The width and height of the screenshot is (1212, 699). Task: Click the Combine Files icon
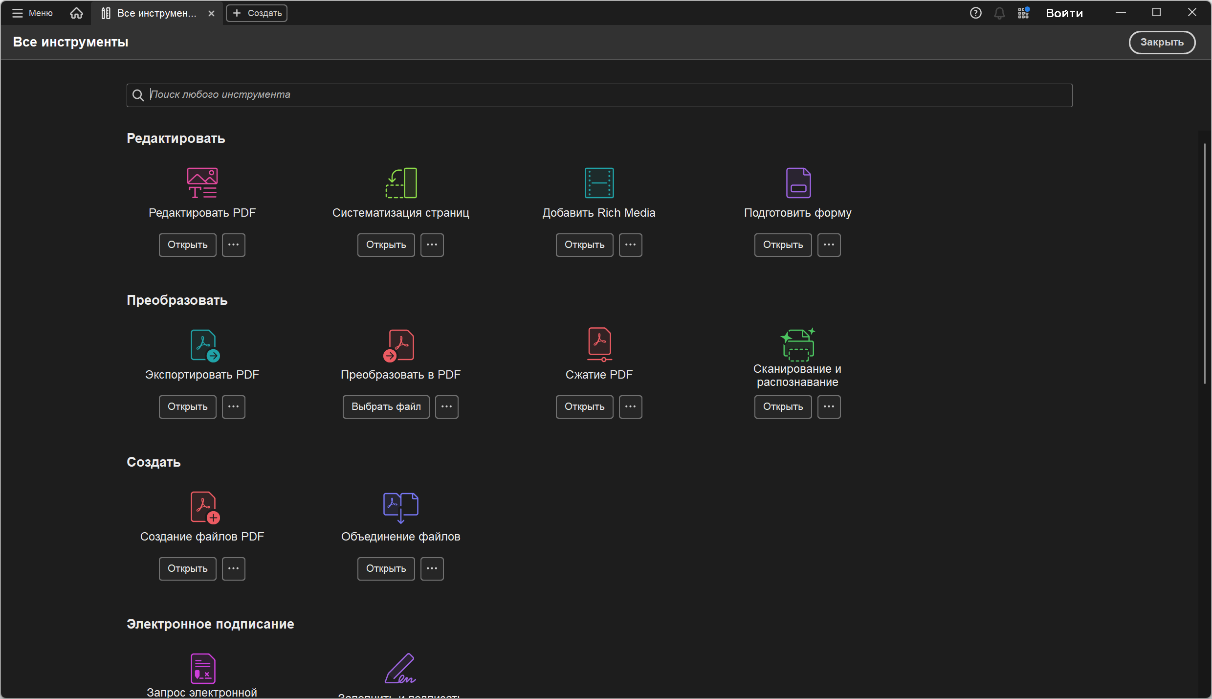[x=400, y=507]
